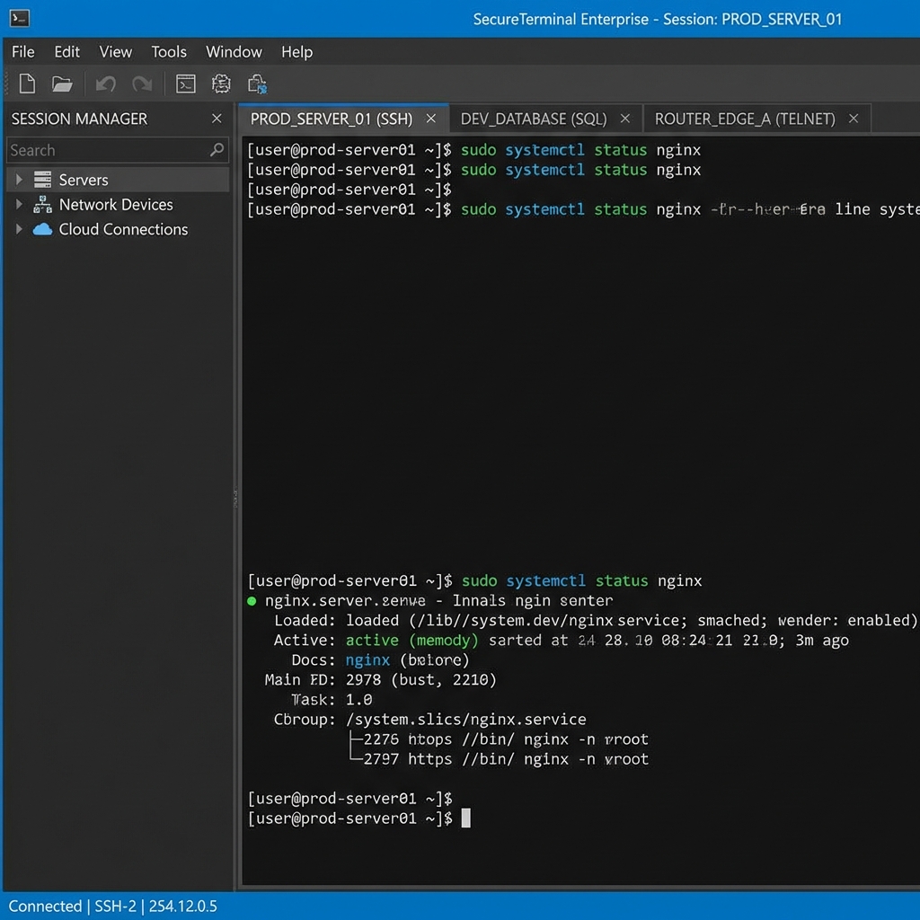Select the redo arrow icon
The height and width of the screenshot is (920, 920).
(x=141, y=83)
